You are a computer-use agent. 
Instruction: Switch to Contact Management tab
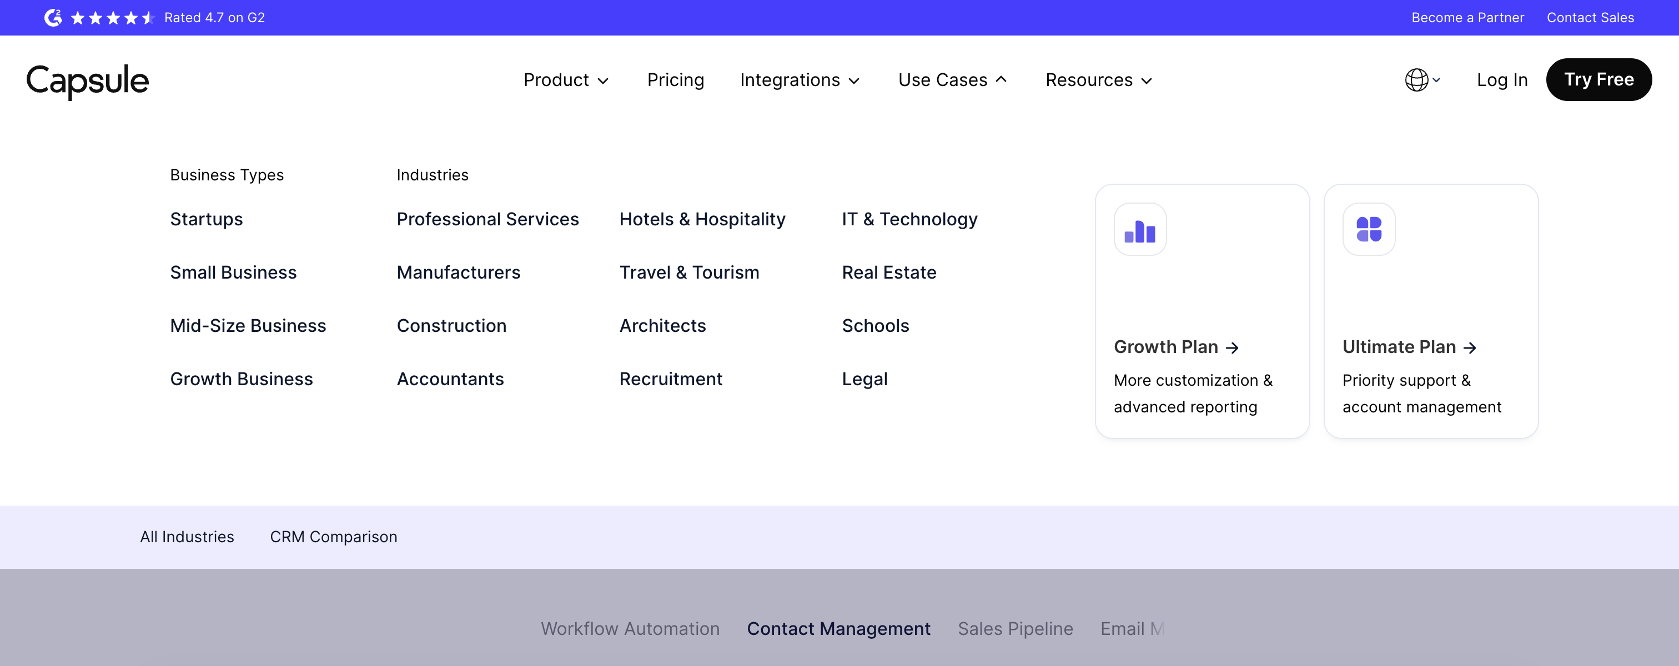pyautogui.click(x=838, y=628)
